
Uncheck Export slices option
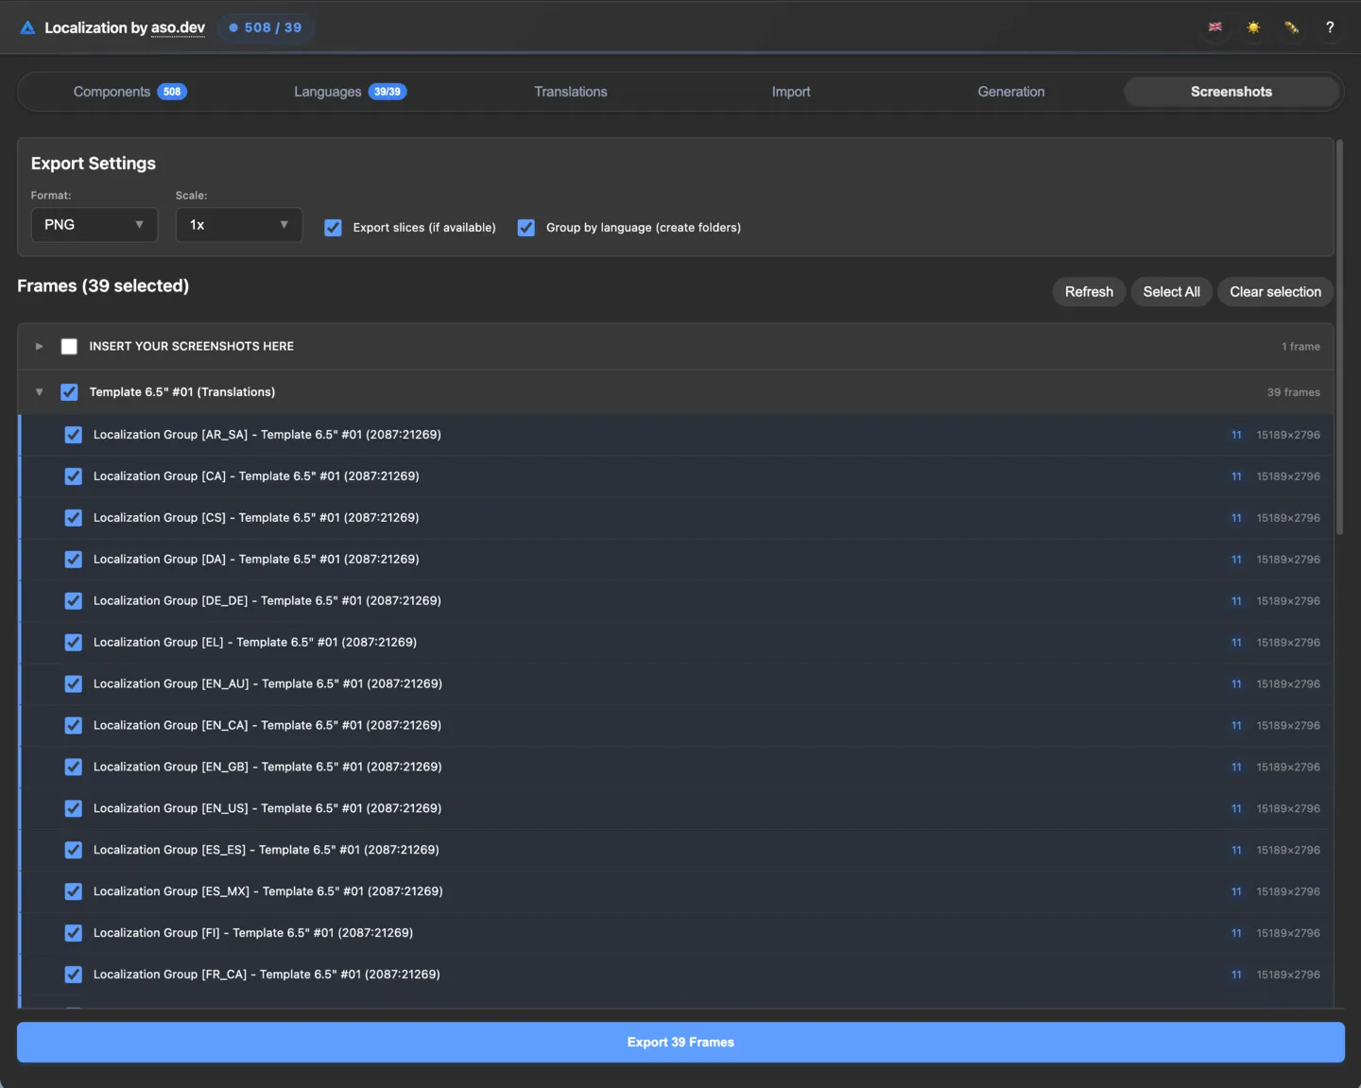333,227
